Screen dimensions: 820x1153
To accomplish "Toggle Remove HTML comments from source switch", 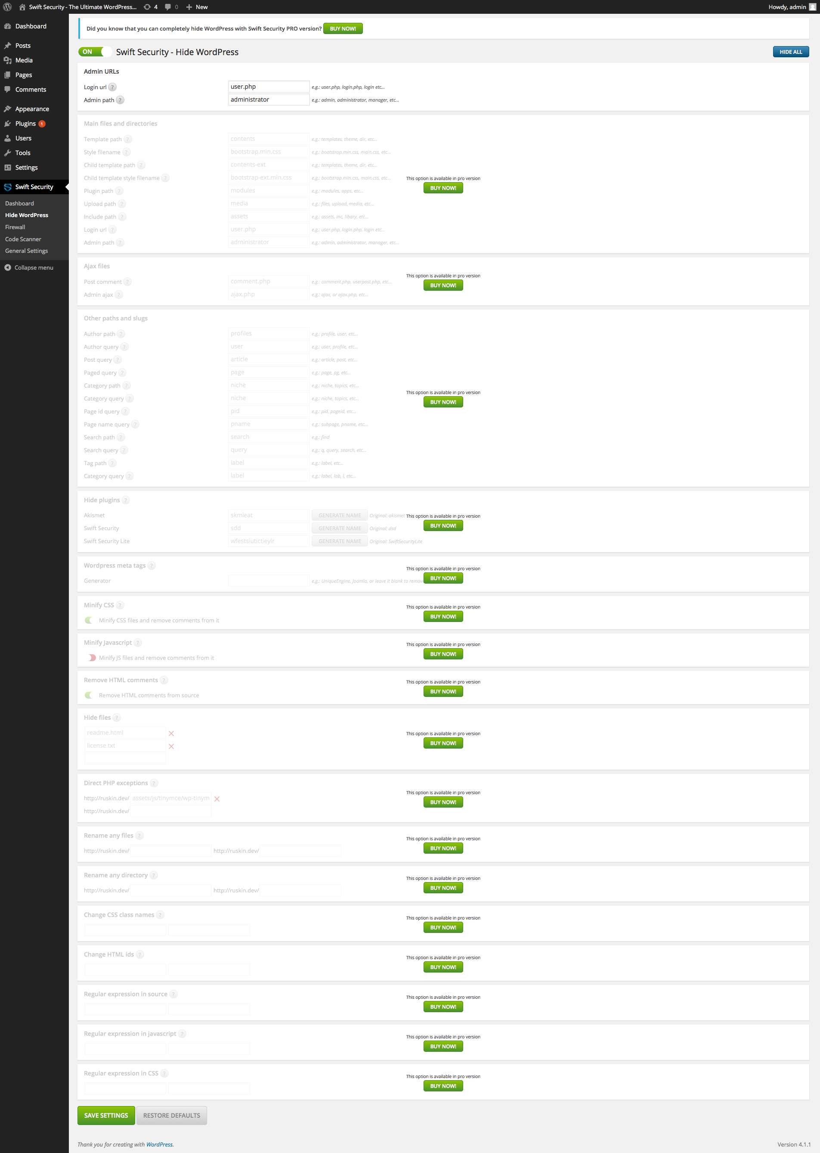I will tap(89, 696).
